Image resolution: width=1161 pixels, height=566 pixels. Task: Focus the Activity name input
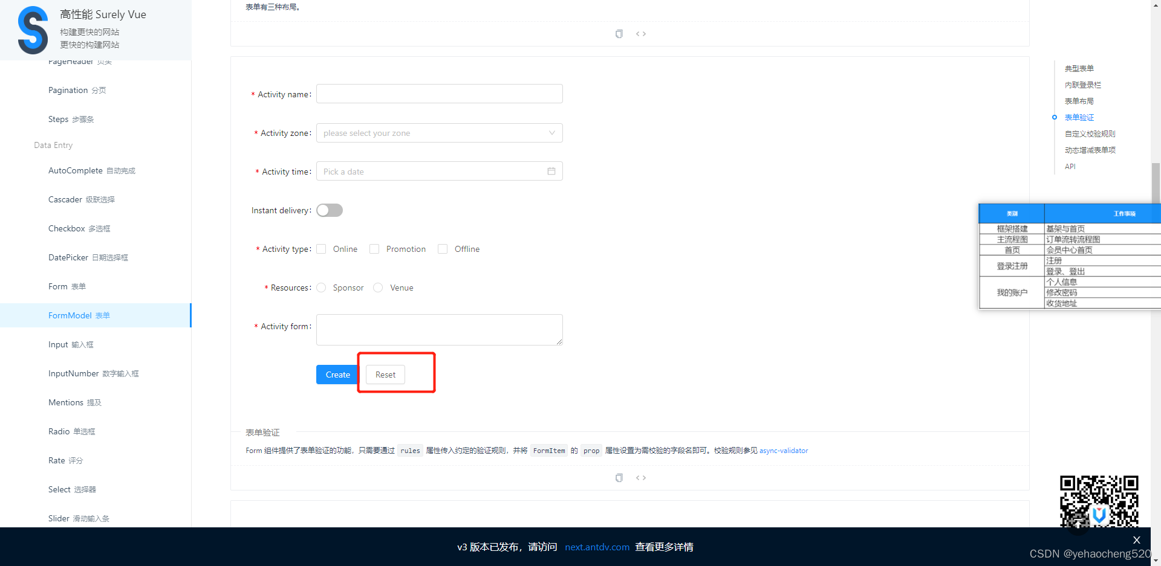[x=440, y=94]
